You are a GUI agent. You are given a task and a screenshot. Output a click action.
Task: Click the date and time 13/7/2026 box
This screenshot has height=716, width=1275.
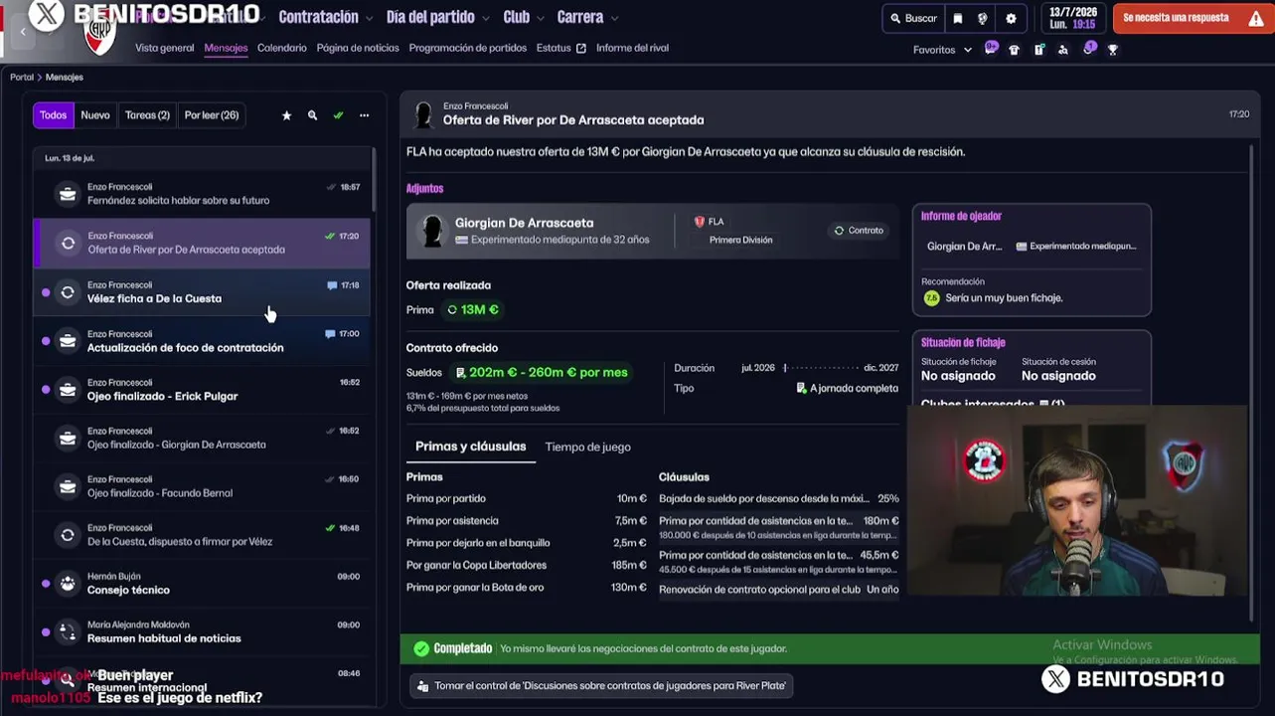coord(1071,18)
